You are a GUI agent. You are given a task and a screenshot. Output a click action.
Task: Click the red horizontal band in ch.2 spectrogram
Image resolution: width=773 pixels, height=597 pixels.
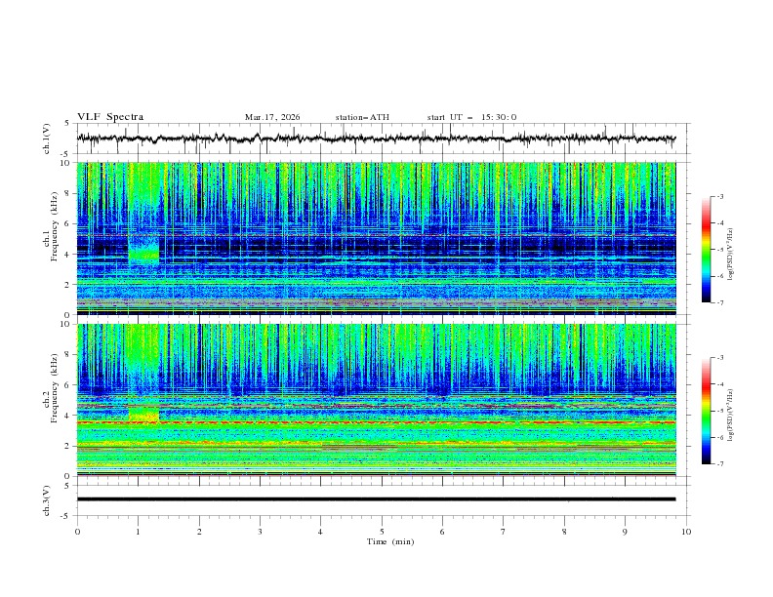(x=376, y=422)
